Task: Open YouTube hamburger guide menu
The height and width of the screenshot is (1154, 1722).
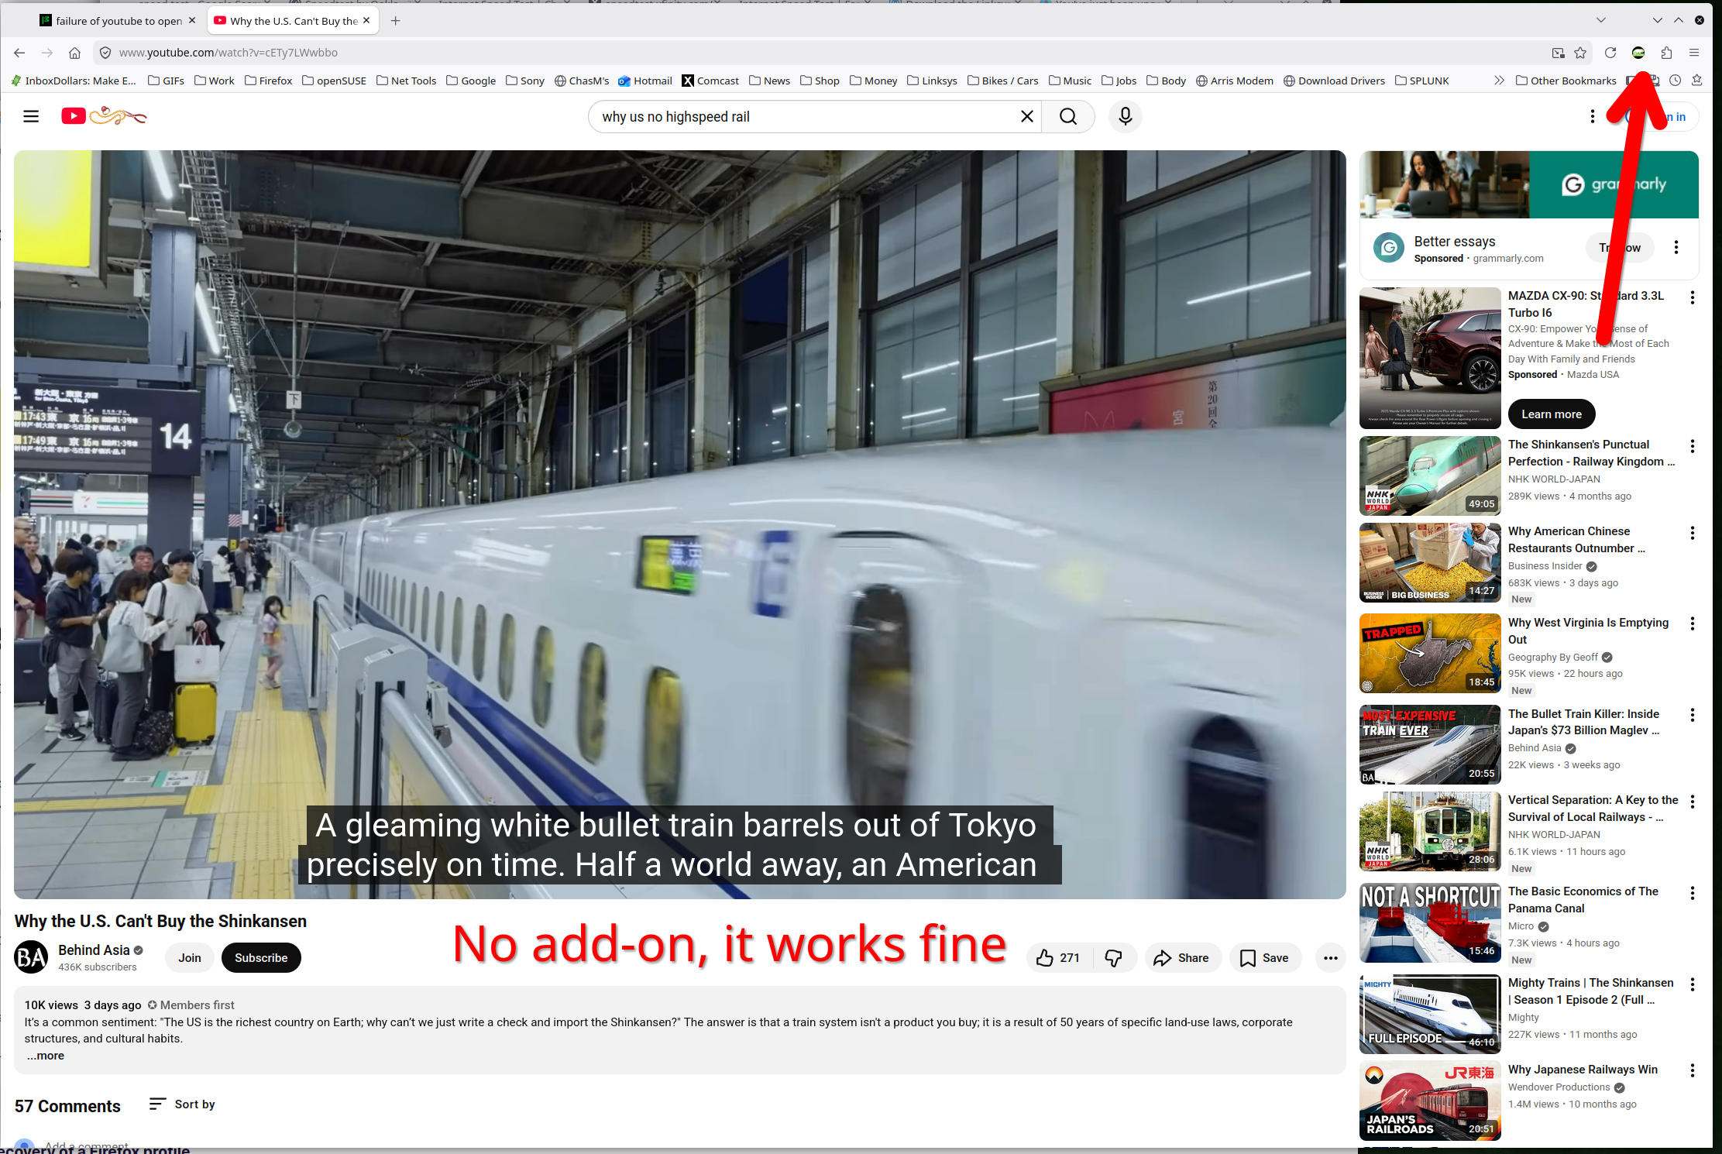Action: click(31, 116)
